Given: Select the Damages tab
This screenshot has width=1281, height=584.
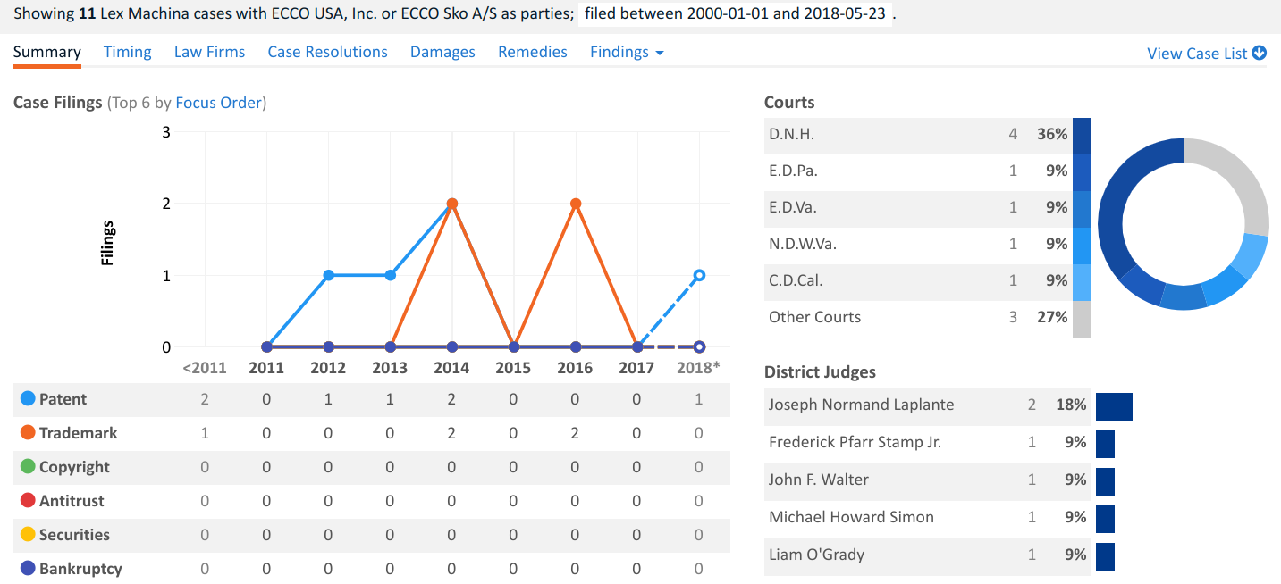Looking at the screenshot, I should click(442, 52).
